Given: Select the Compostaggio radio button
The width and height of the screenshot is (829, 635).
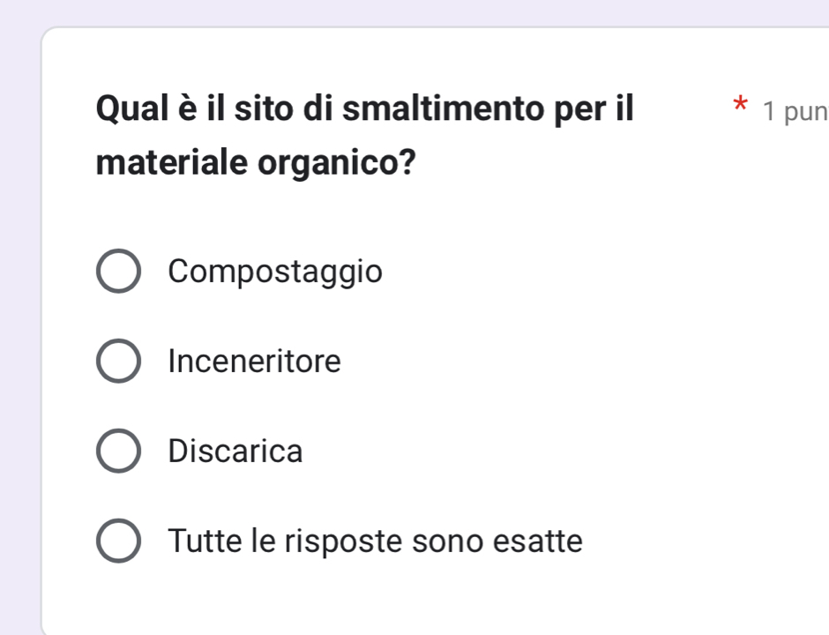Looking at the screenshot, I should [117, 272].
